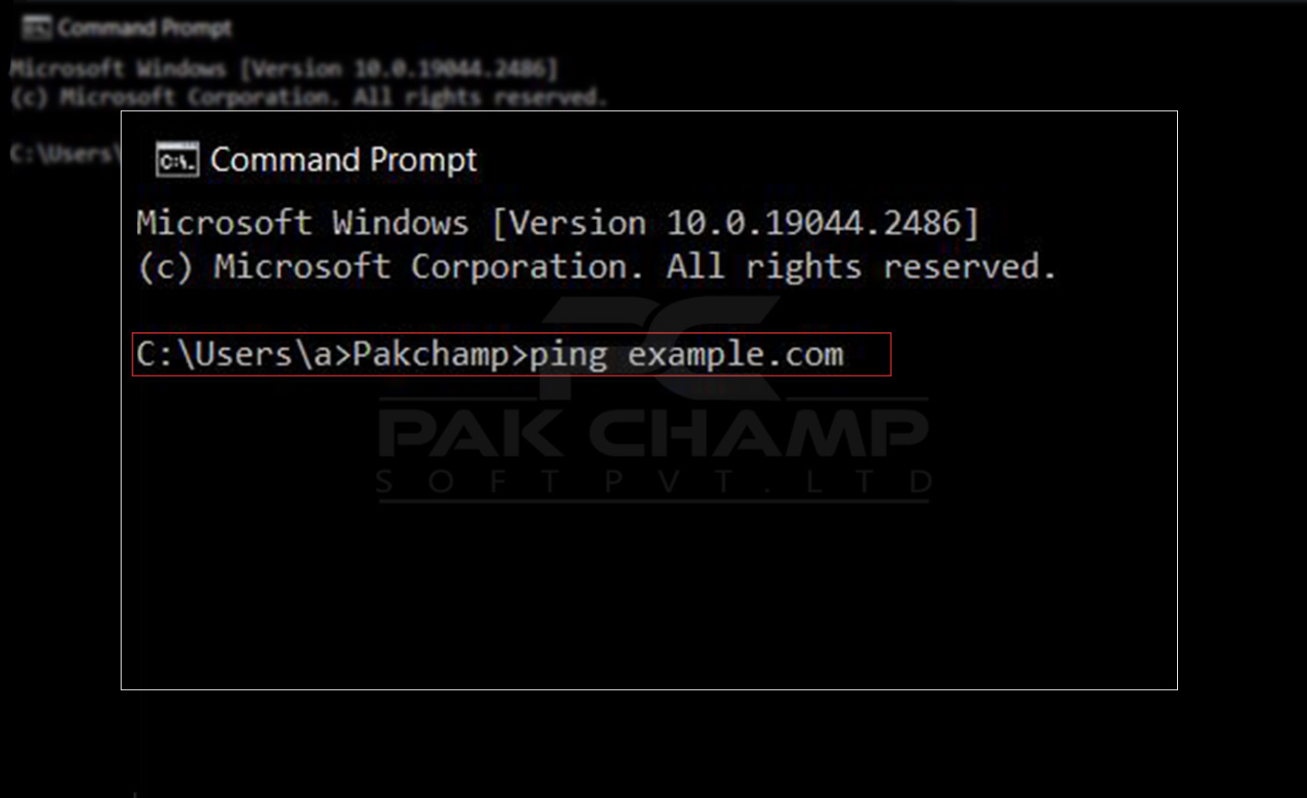Image resolution: width=1307 pixels, height=798 pixels.
Task: Click the PC logo mark in the watermark
Action: click(x=654, y=348)
